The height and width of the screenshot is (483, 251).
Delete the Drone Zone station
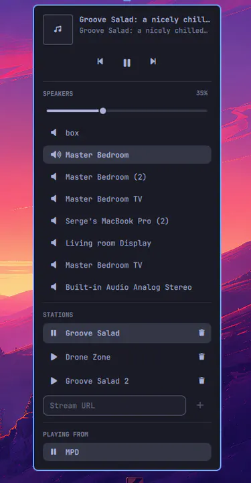pyautogui.click(x=201, y=357)
